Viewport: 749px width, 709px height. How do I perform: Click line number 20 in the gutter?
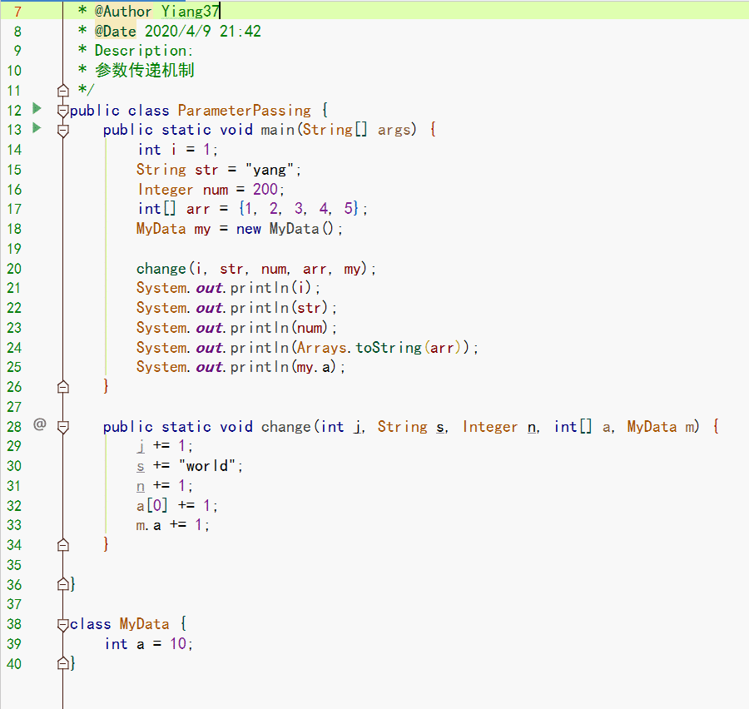[14, 269]
